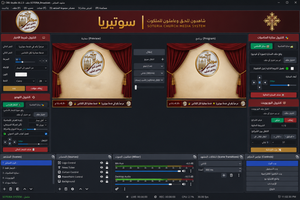This screenshot has width=300, height=200.
Task: Select scene 3 ستارة المناسبات
Action: click(x=26, y=173)
